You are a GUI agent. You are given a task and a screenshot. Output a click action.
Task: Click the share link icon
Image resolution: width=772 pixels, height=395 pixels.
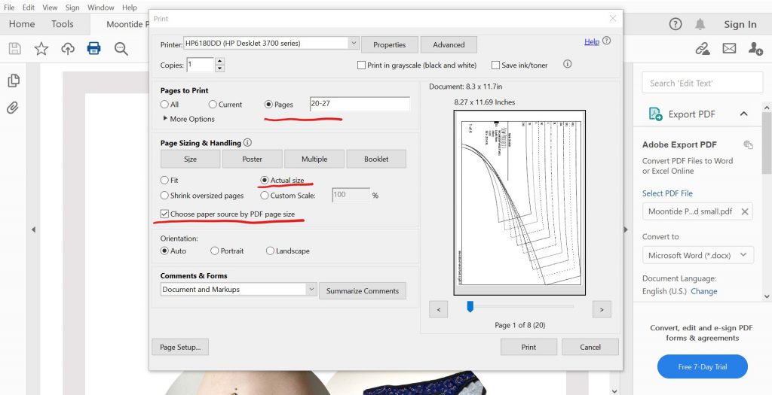702,48
